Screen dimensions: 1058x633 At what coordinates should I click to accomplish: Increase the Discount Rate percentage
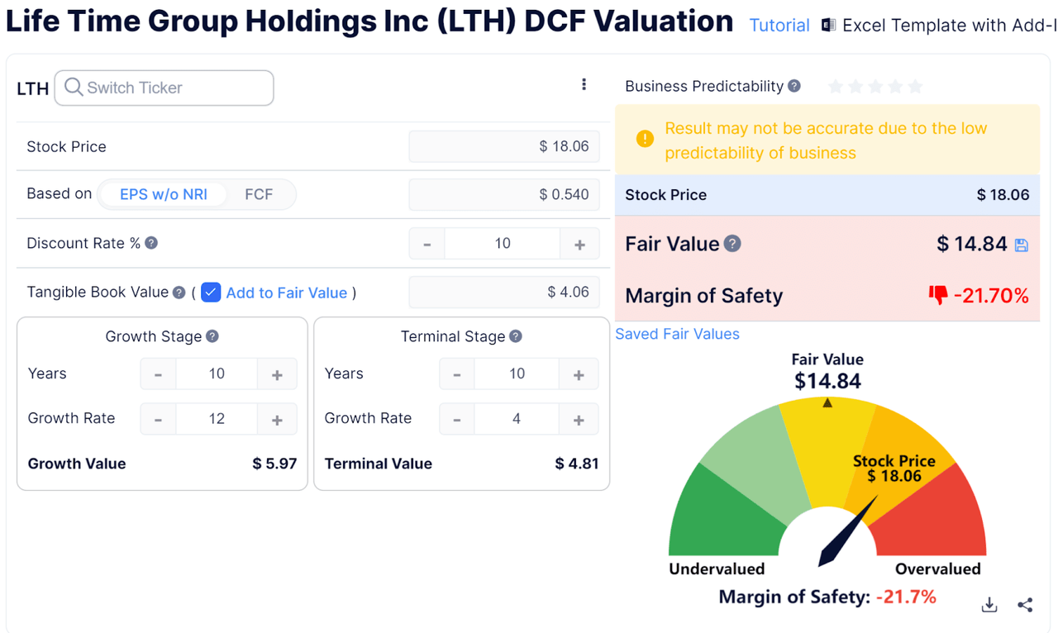point(579,243)
